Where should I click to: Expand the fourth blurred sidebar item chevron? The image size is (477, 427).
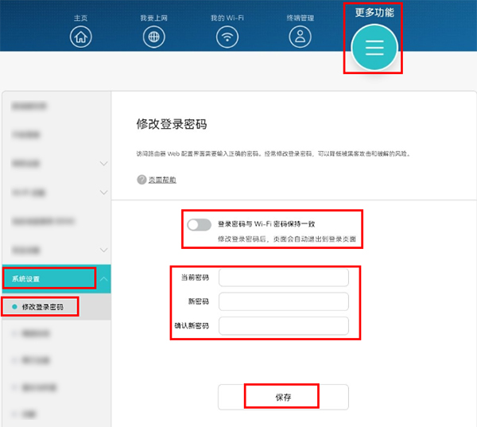tap(103, 192)
